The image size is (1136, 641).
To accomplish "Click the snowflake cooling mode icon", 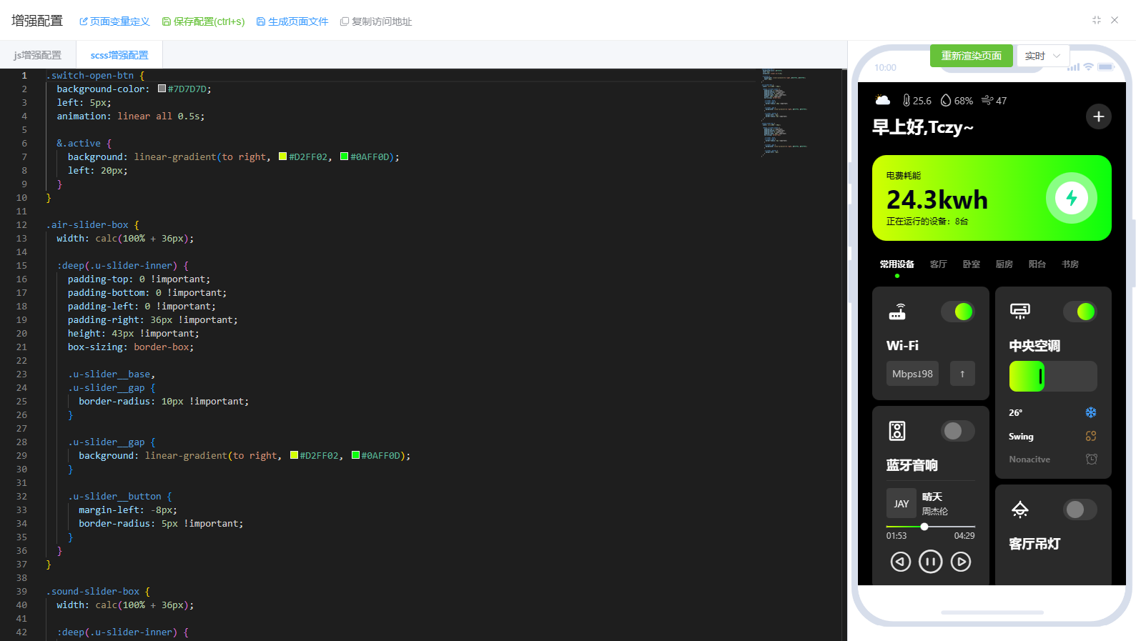I will (x=1091, y=412).
